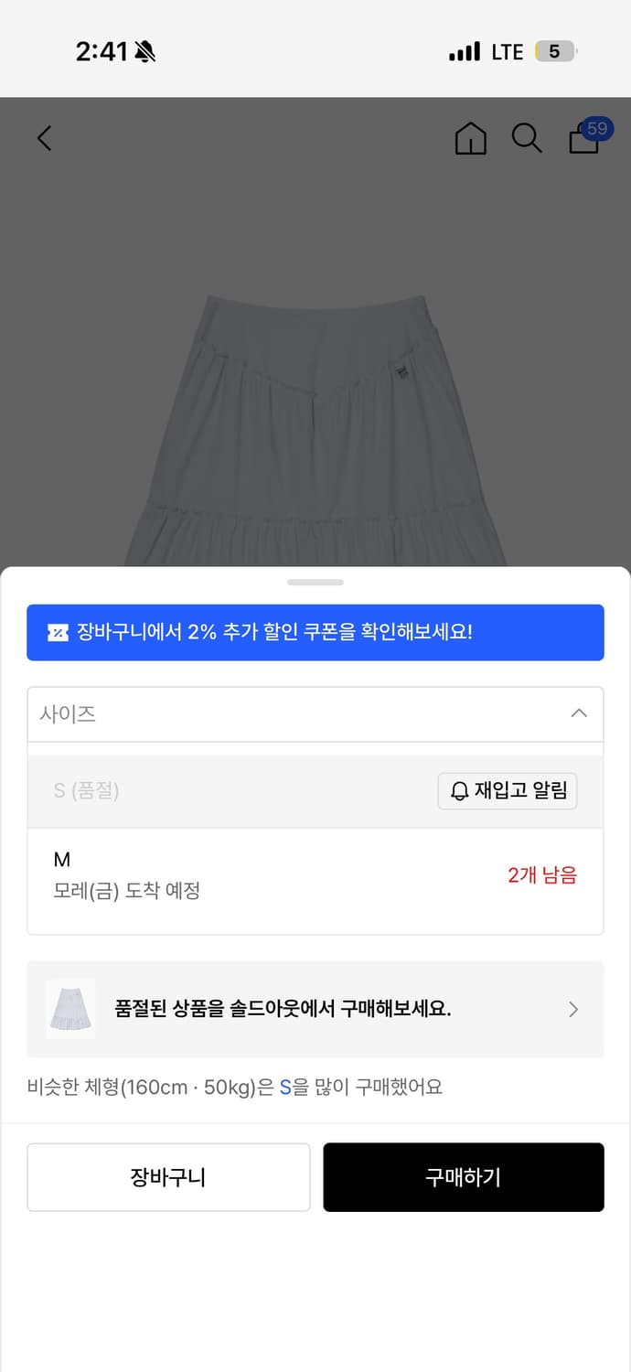
Task: Collapse the 사이즈 section with its chevron
Action: coord(578,713)
